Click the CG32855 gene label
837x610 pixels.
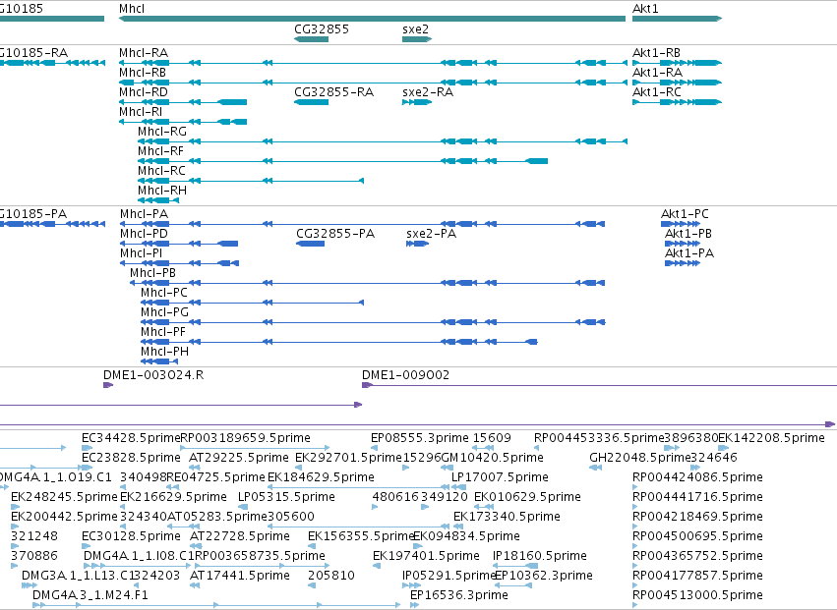pos(322,29)
